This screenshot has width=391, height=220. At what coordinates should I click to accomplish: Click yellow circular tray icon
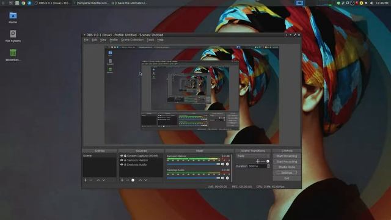(361, 3)
